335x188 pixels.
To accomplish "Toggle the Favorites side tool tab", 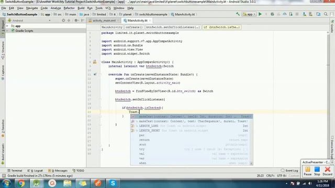I will [x=3, y=128].
